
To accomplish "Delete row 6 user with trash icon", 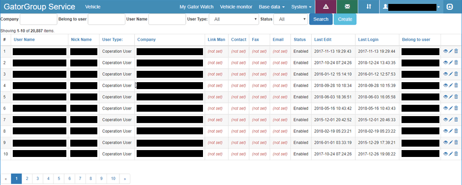I will click(x=456, y=108).
